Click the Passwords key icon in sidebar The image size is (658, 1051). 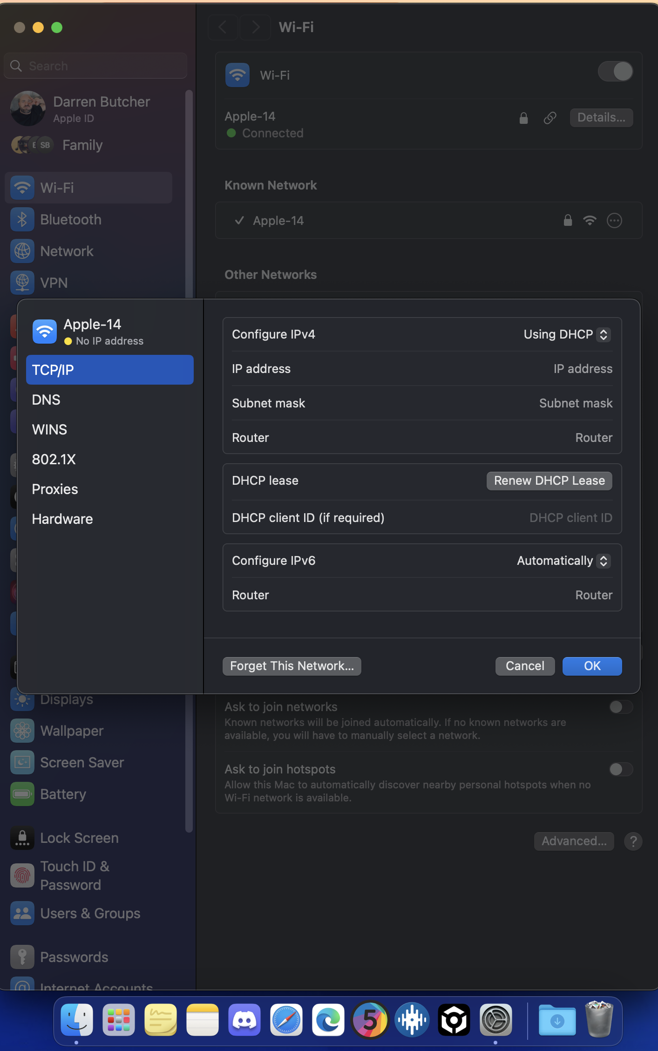[22, 957]
